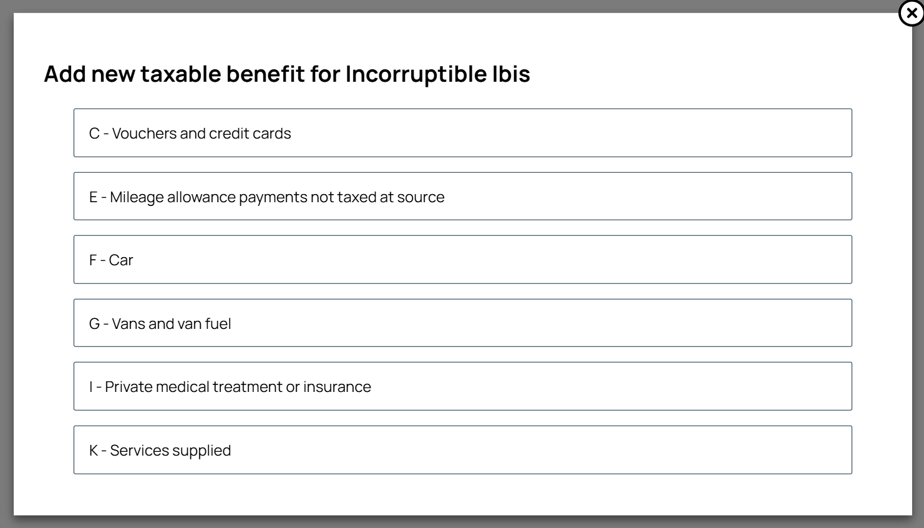924x528 pixels.
Task: Click the 'Add new taxable benefit' heading
Action: (287, 74)
